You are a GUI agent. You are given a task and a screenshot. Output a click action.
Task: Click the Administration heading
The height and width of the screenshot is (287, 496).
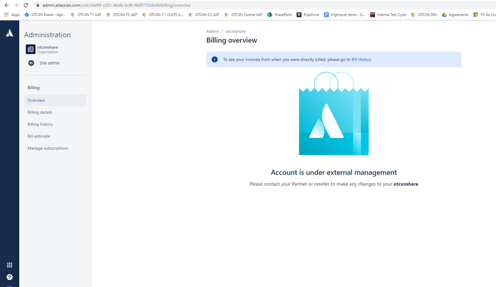point(48,35)
